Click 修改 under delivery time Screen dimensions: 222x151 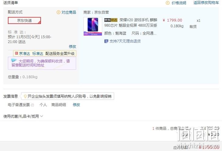point(72,47)
